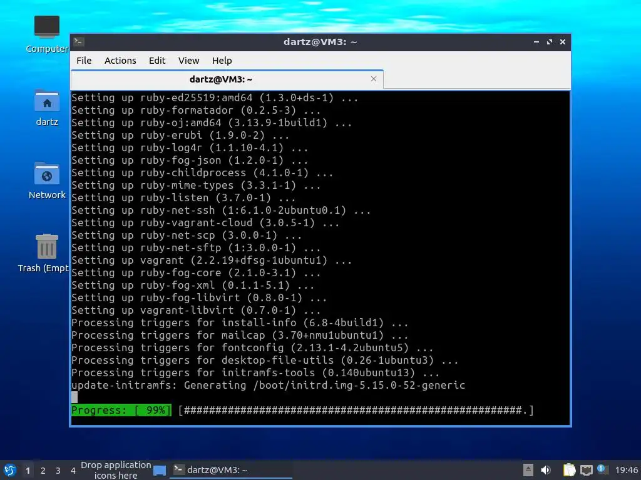Click the terminal icon in title bar
Image resolution: width=641 pixels, height=480 pixels.
pyautogui.click(x=79, y=42)
